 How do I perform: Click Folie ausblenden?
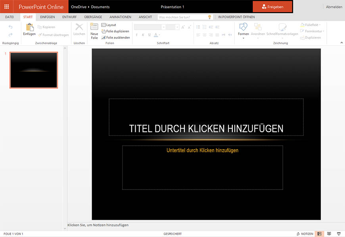click(x=116, y=38)
